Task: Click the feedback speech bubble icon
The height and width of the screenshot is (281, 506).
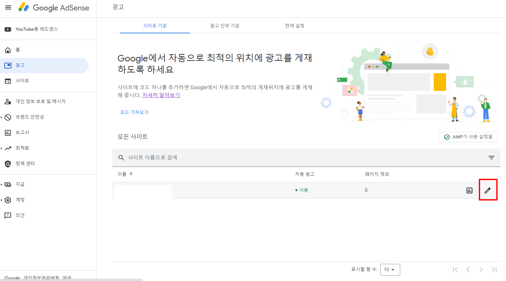Action: point(8,215)
